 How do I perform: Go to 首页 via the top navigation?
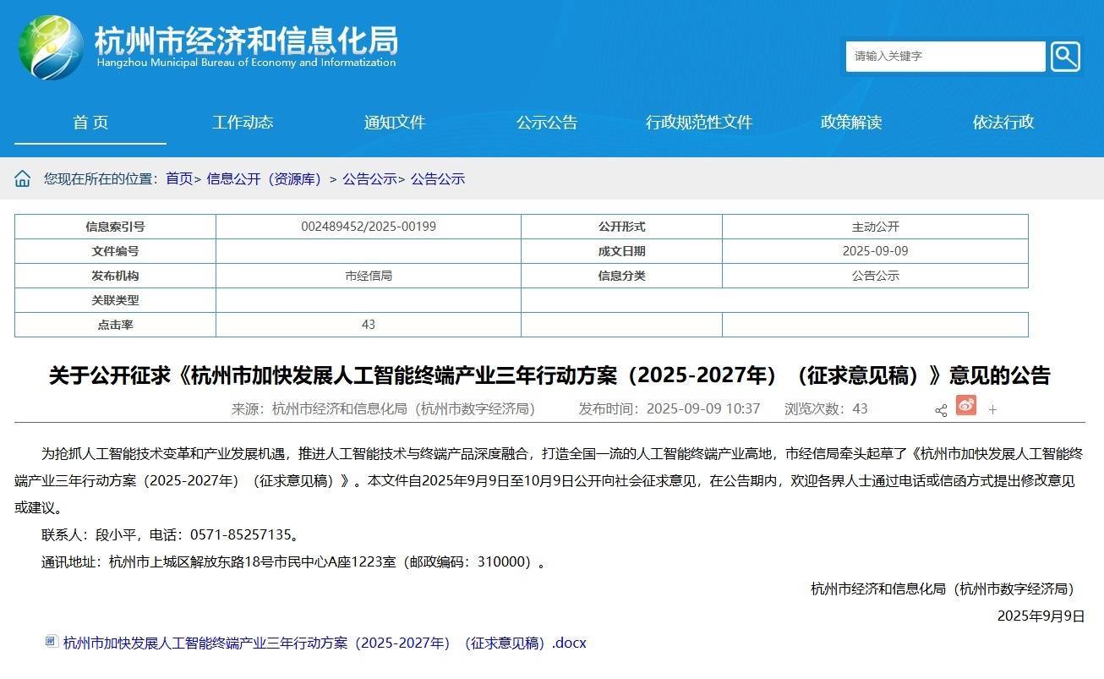click(90, 122)
